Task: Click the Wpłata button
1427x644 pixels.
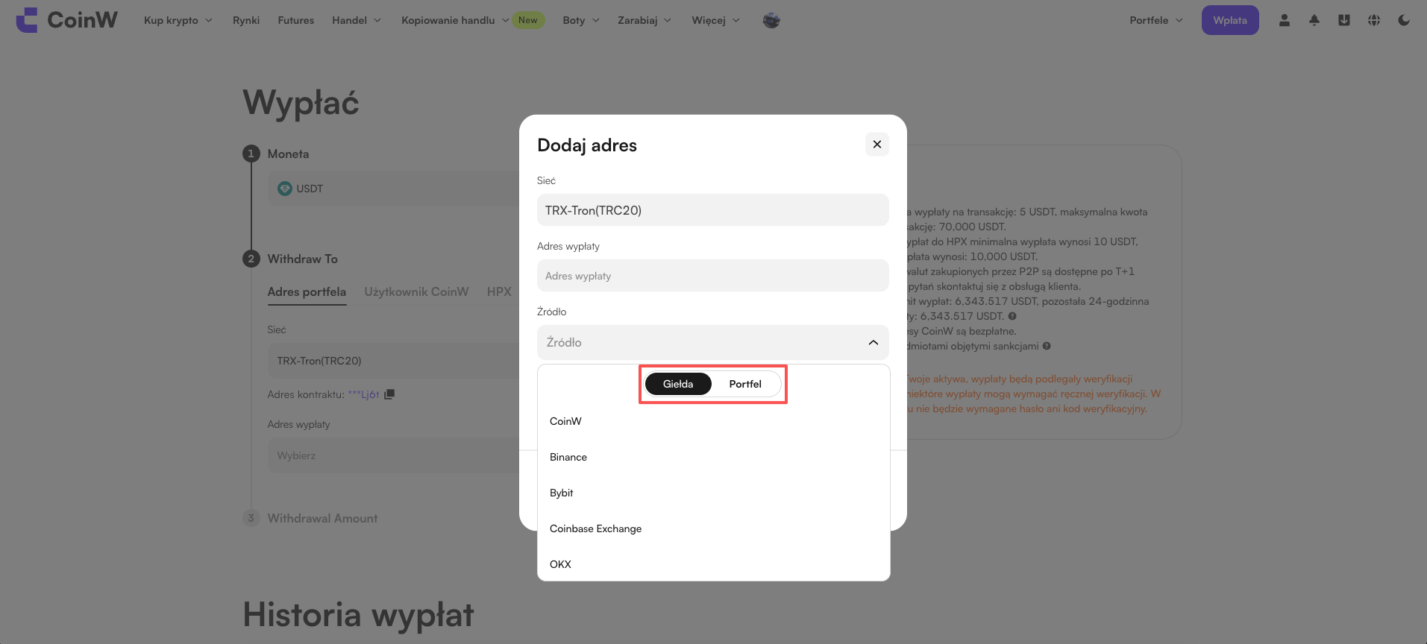Action: pyautogui.click(x=1230, y=20)
